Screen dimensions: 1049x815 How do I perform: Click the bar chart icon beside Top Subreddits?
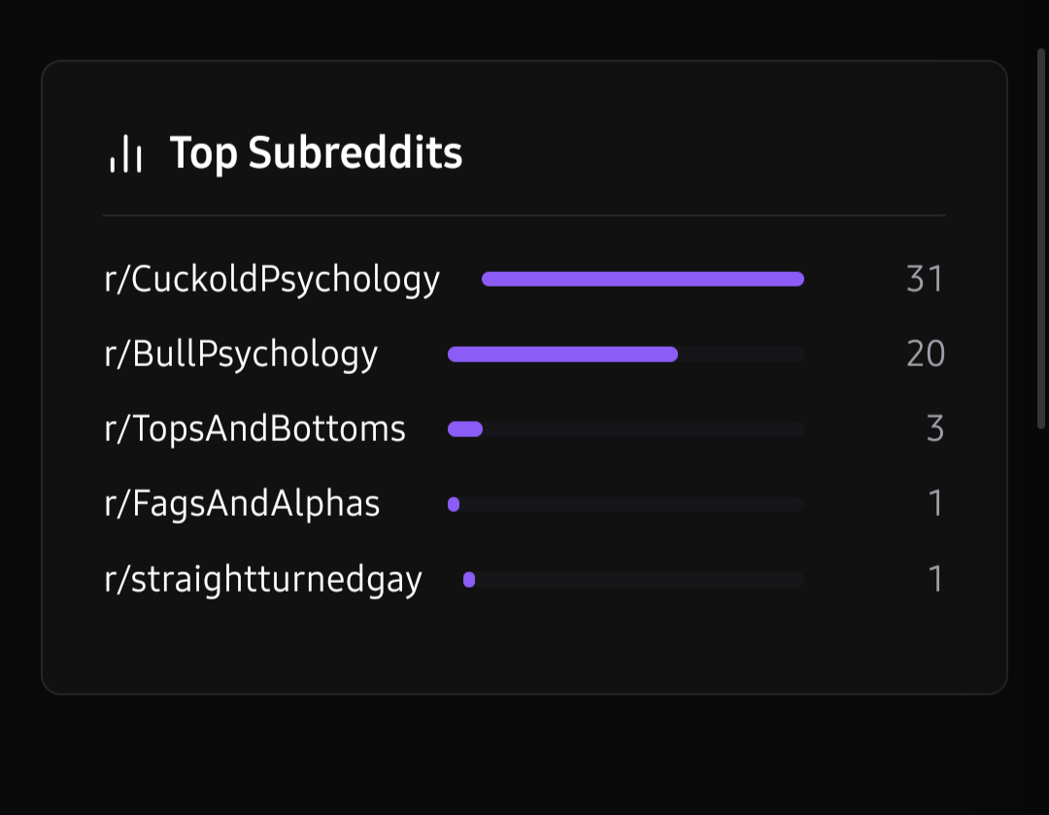tap(126, 154)
